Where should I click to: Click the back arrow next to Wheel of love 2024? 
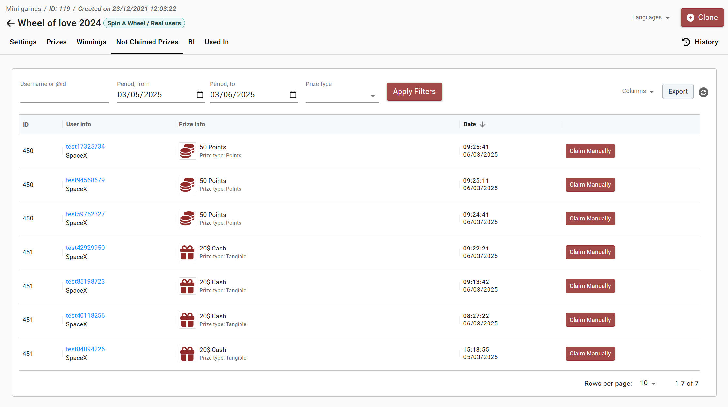click(10, 23)
